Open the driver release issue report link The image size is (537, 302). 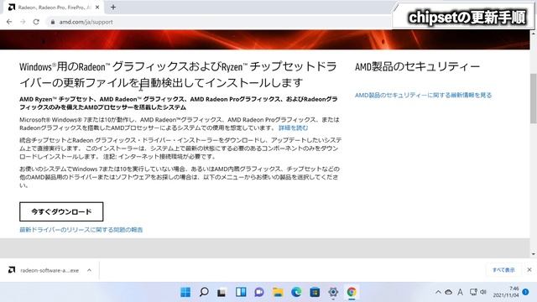[81, 230]
